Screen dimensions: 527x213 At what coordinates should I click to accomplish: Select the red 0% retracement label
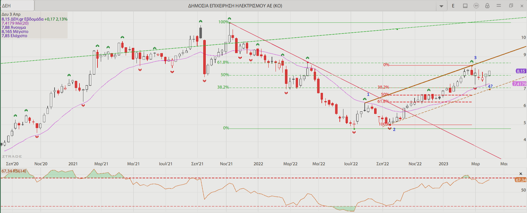[x=386, y=65]
